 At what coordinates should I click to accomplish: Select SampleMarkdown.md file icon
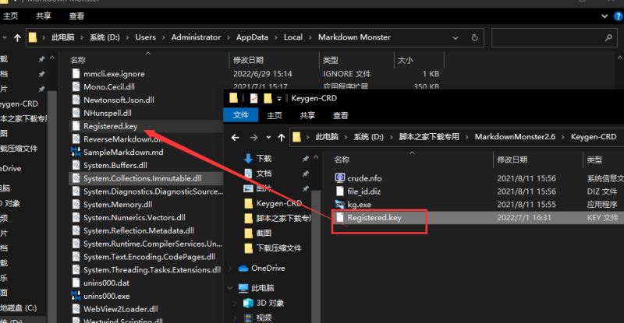pos(76,153)
